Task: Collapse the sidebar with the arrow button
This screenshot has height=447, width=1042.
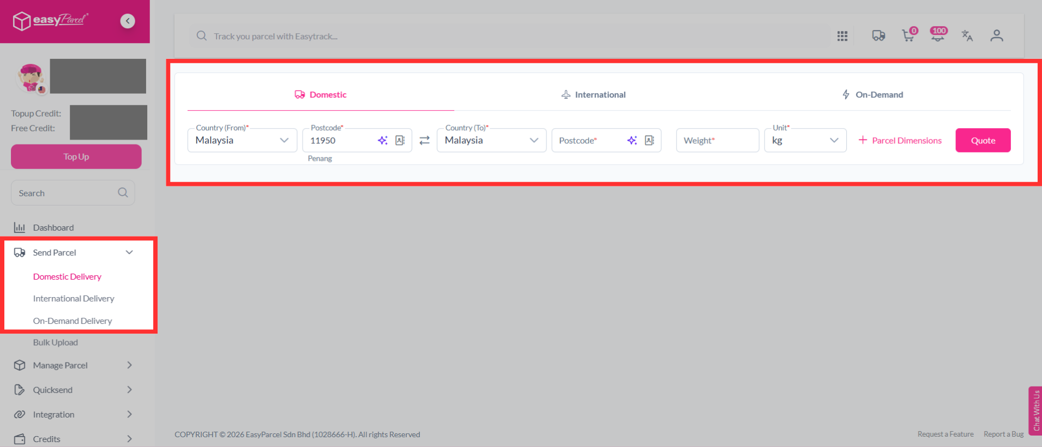Action: (x=128, y=21)
